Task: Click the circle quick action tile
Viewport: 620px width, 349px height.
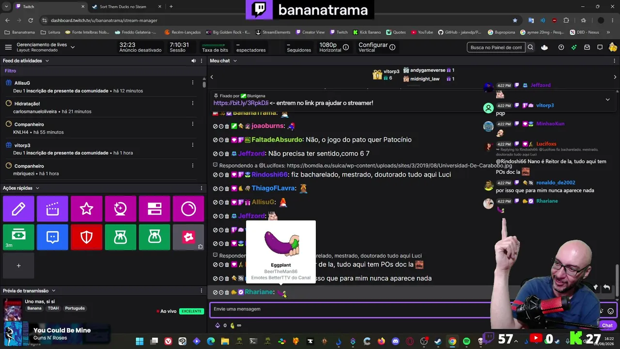Action: 188,209
